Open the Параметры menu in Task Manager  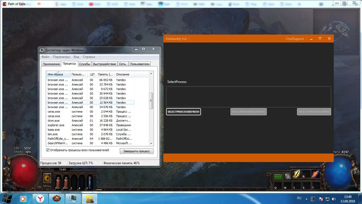pyautogui.click(x=61, y=57)
